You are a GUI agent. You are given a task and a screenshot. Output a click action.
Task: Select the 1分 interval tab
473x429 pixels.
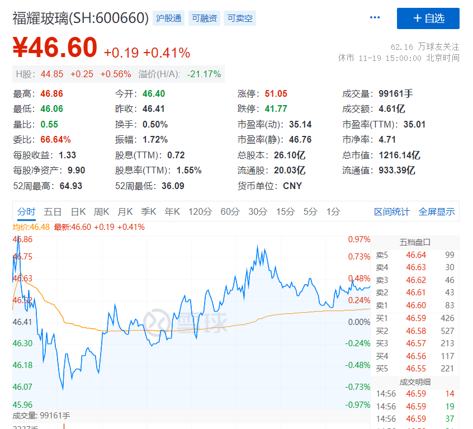[x=333, y=211]
